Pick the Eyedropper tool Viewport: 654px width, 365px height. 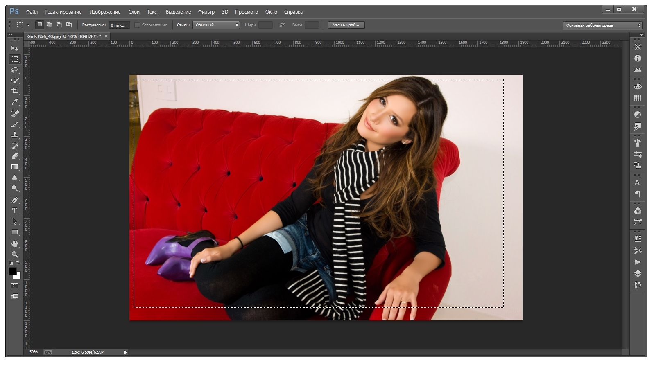15,102
